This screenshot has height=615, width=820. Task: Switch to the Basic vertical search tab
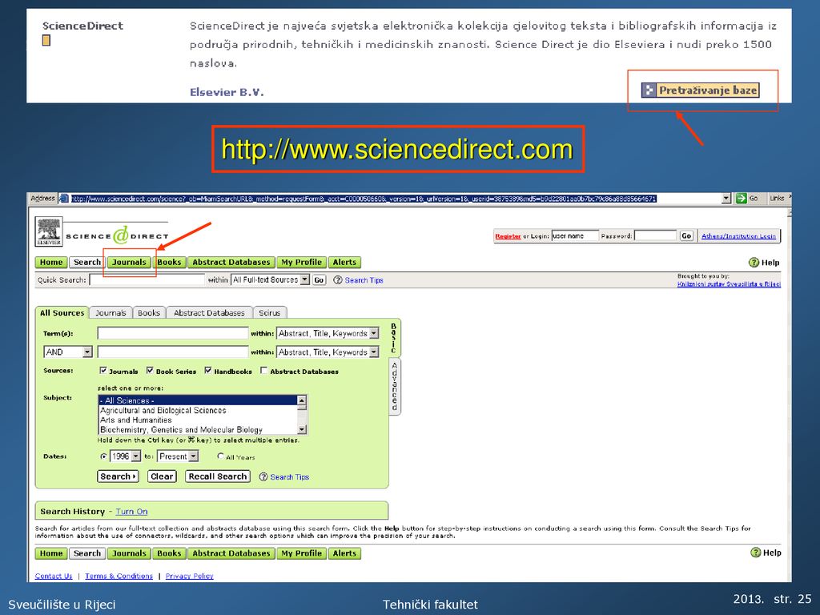point(394,339)
